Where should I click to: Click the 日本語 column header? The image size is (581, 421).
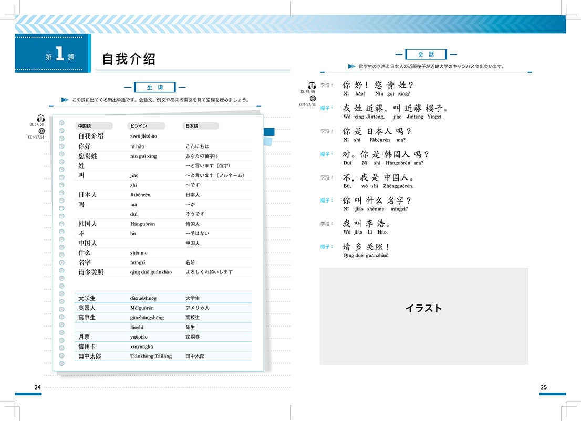point(200,126)
